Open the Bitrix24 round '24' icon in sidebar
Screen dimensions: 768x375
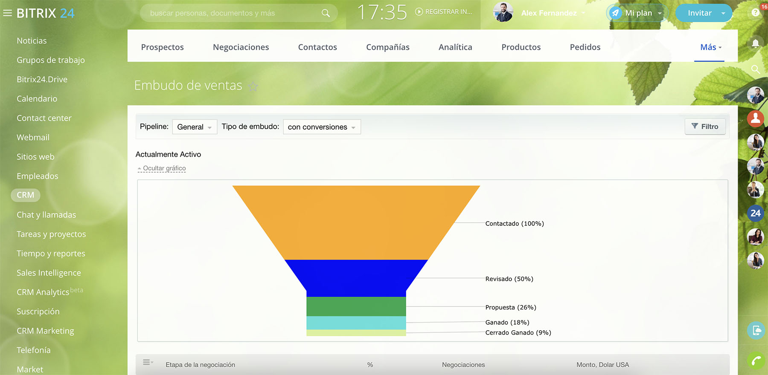pos(755,213)
